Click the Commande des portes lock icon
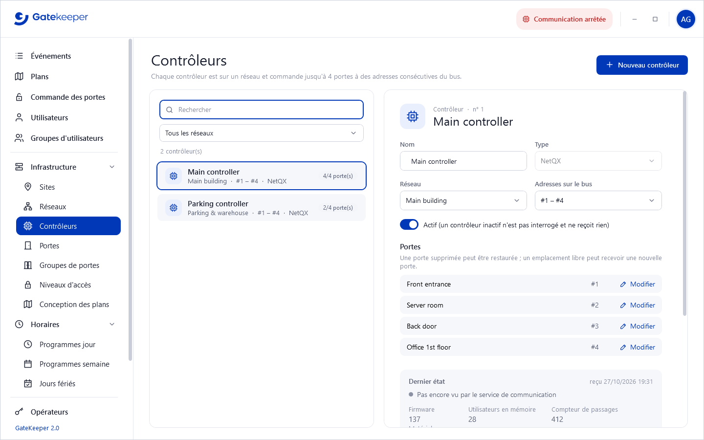Image resolution: width=704 pixels, height=440 pixels. coord(19,97)
